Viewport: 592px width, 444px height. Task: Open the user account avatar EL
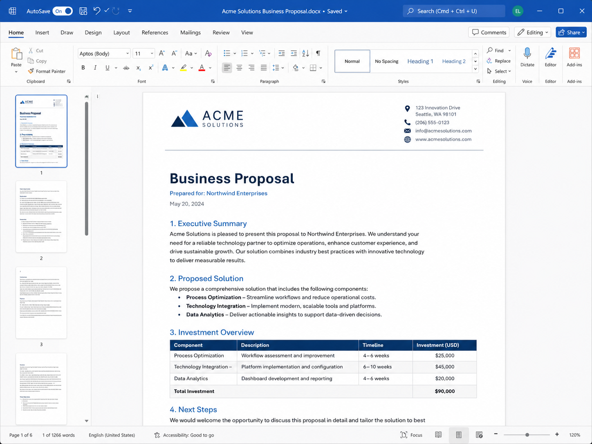tap(518, 11)
